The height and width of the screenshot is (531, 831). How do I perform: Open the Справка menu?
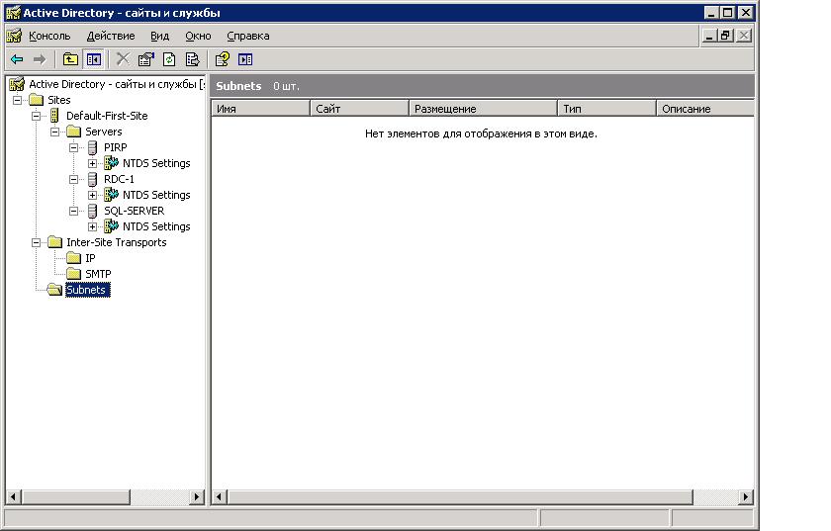pyautogui.click(x=248, y=36)
